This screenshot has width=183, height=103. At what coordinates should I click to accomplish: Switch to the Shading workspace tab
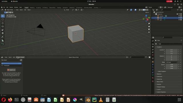(x=59, y=8)
